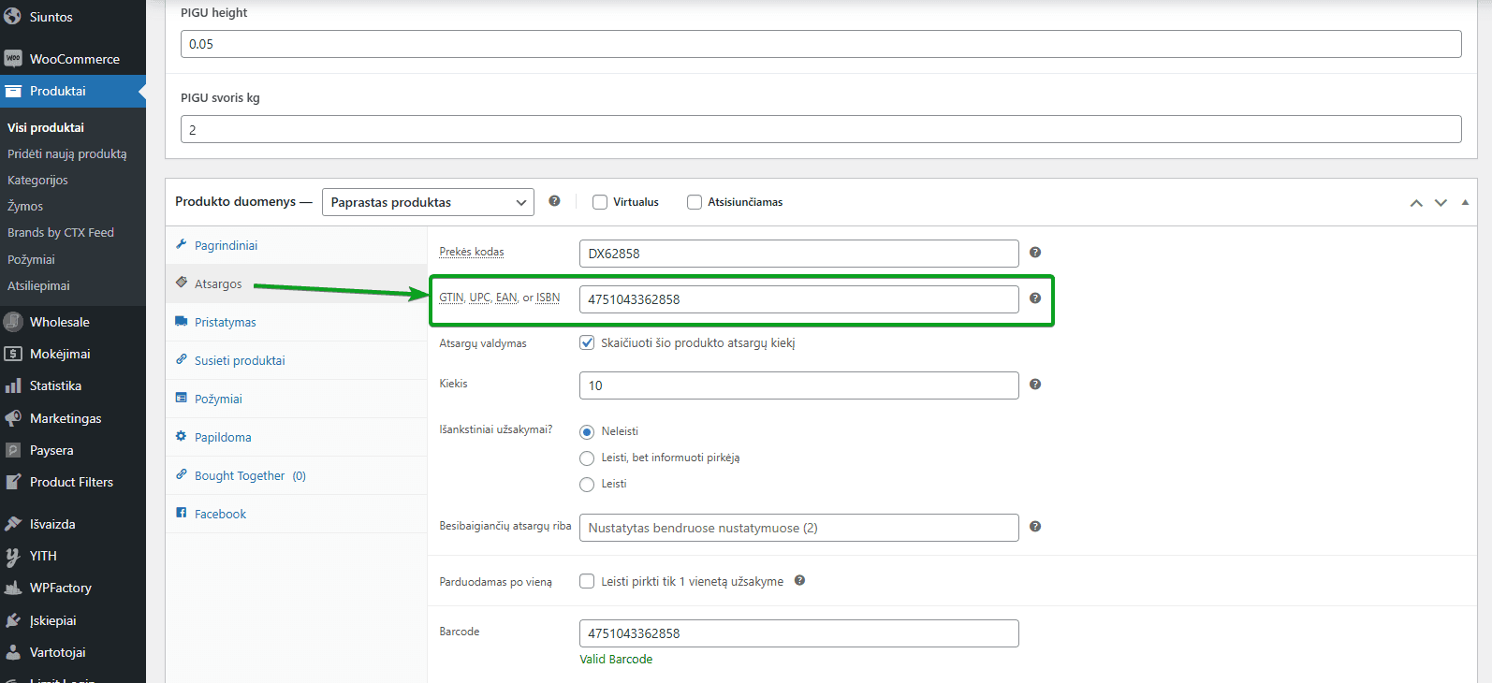Open the Paprastas produktas type dropdown
The image size is (1492, 683).
[x=428, y=202]
